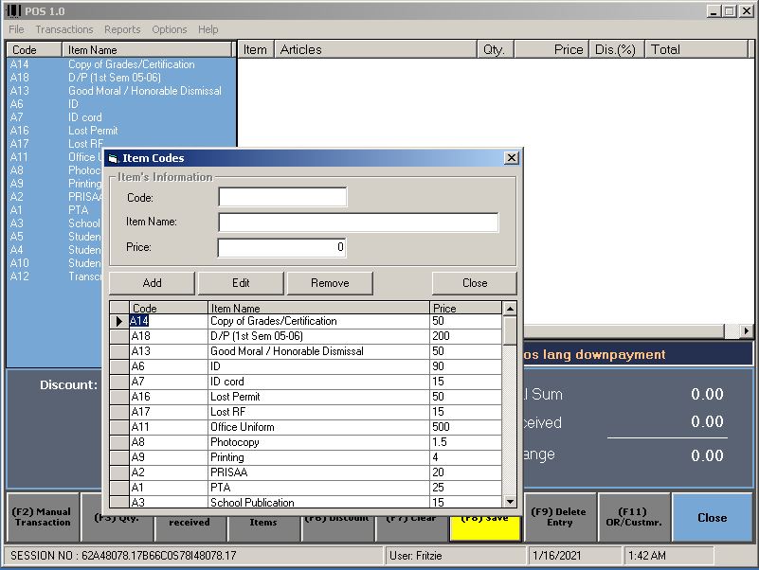759x570 pixels.
Task: Click the 'PTA' cell in grid
Action: click(318, 488)
